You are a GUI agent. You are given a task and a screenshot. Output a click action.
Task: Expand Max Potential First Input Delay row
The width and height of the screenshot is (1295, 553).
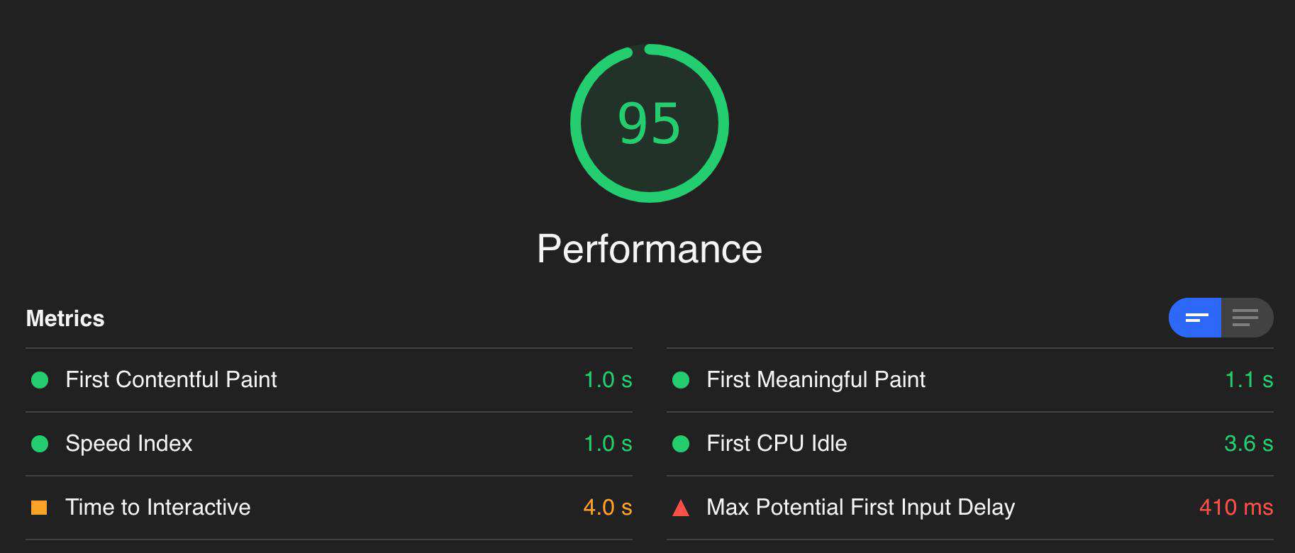click(970, 508)
